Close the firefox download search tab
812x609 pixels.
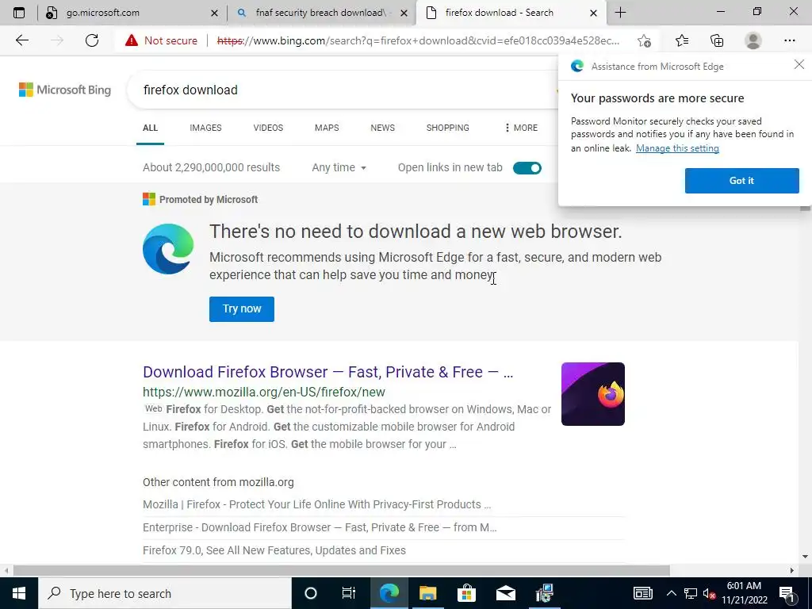[593, 13]
